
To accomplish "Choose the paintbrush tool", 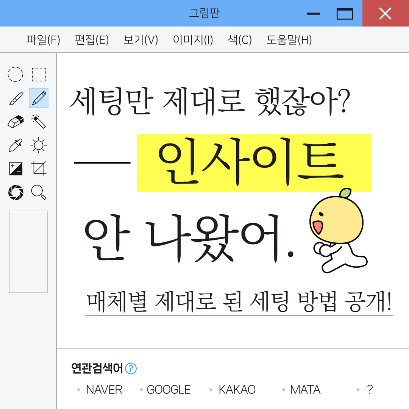I will pos(16,98).
